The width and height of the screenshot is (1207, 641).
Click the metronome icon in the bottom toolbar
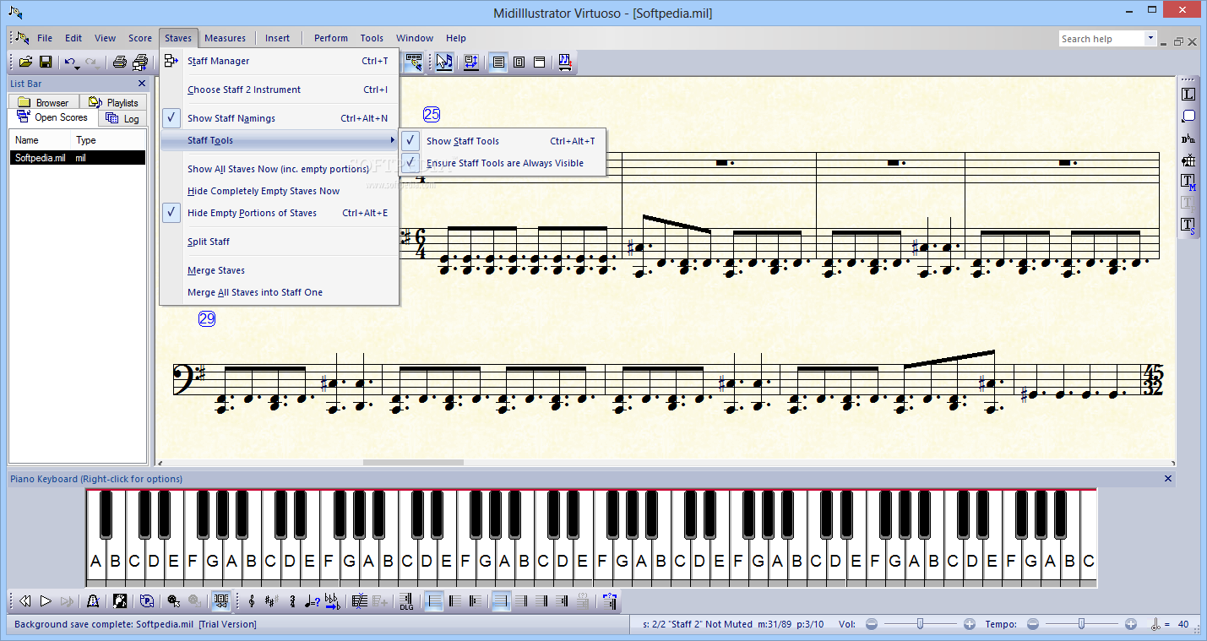pyautogui.click(x=93, y=601)
